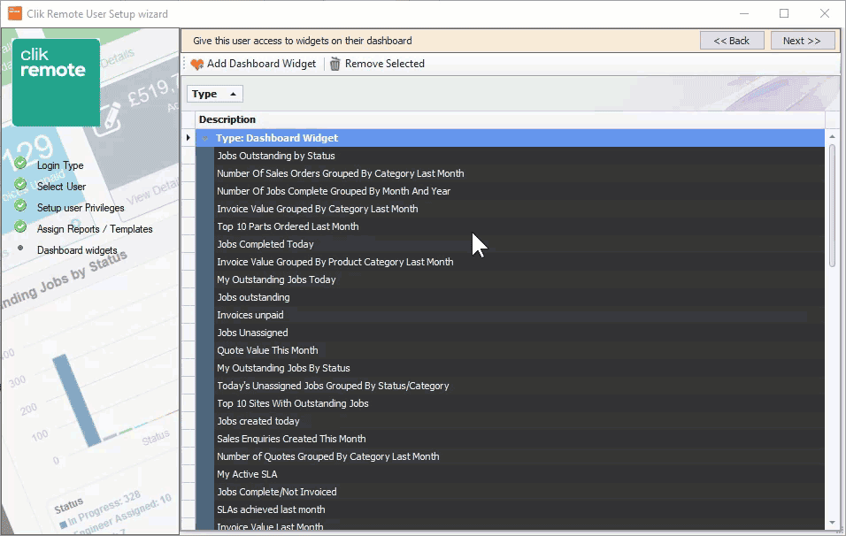The height and width of the screenshot is (536, 846).
Task: Click the green checkmark beside Select User
Action: (x=19, y=186)
